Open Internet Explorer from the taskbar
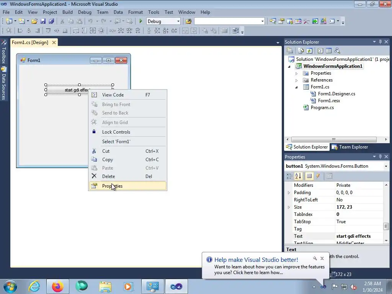392x294 pixels. click(x=34, y=286)
